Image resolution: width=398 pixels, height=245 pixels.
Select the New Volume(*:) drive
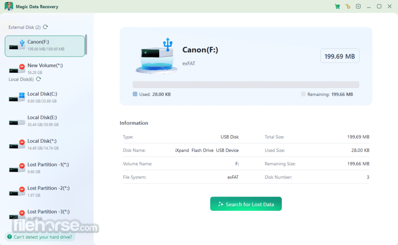45,68
